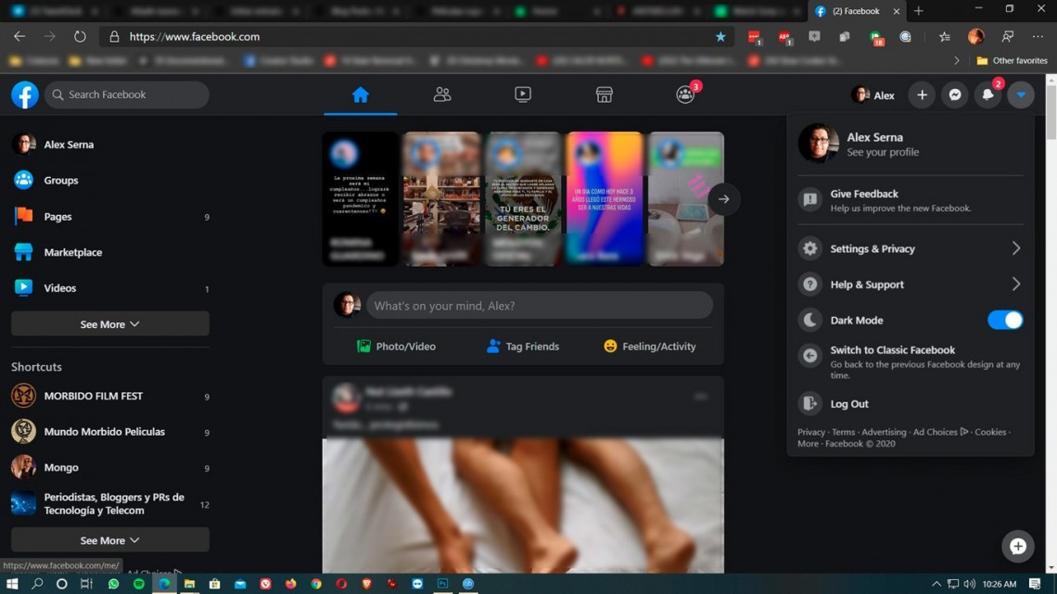
Task: Open the Groups tab icon with badge
Action: coord(685,95)
